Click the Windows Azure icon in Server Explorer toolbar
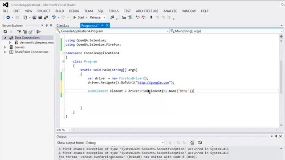 coord(38,32)
